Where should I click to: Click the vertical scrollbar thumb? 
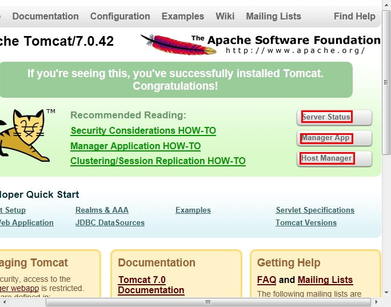click(x=386, y=82)
